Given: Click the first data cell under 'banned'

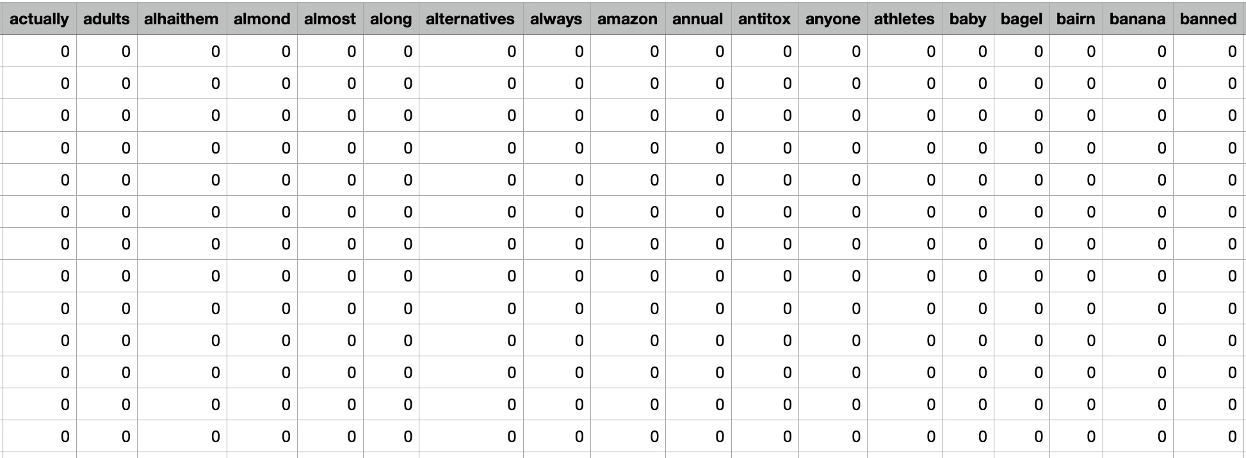Looking at the screenshot, I should (x=1208, y=52).
